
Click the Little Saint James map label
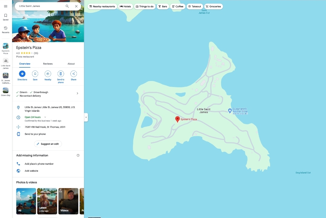point(204,111)
